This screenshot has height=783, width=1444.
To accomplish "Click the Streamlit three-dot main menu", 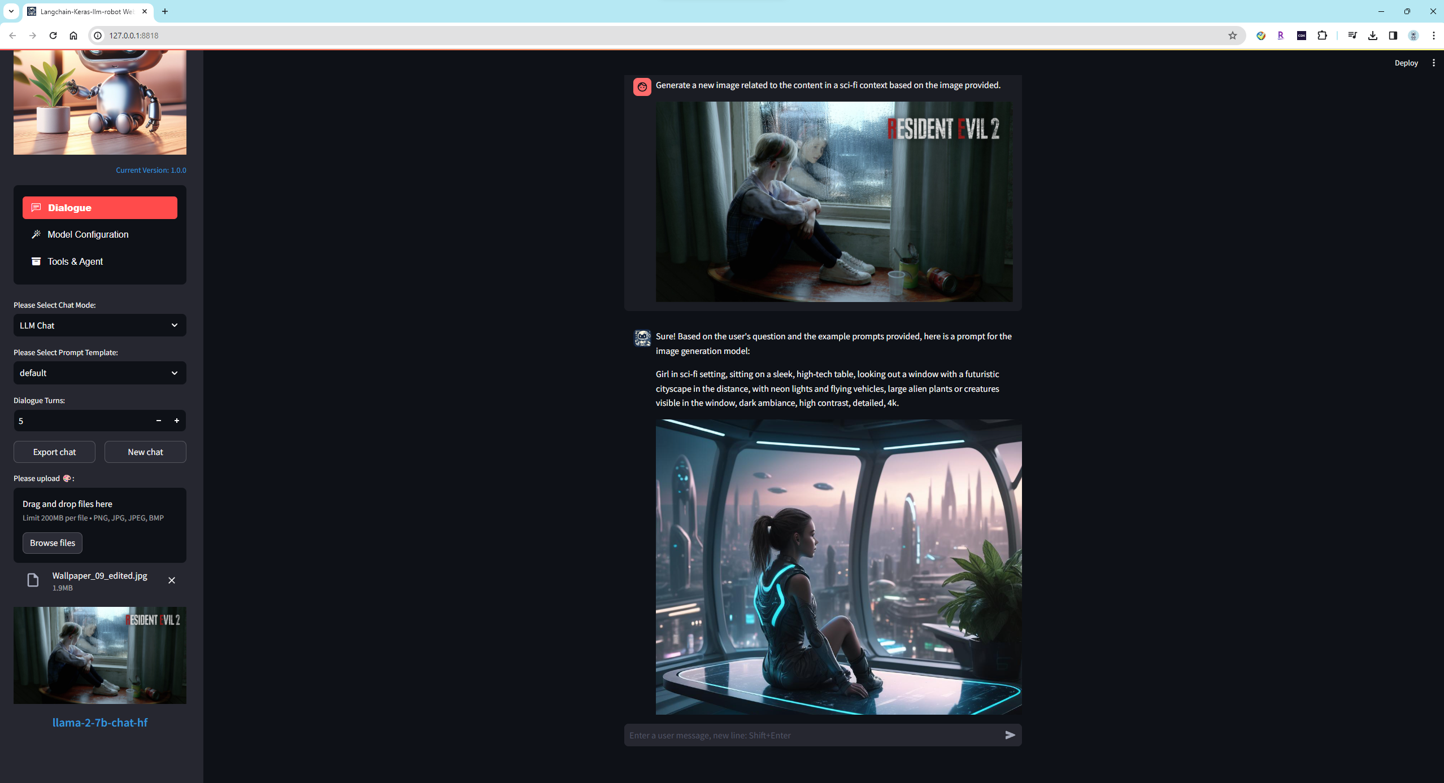I will (1433, 63).
